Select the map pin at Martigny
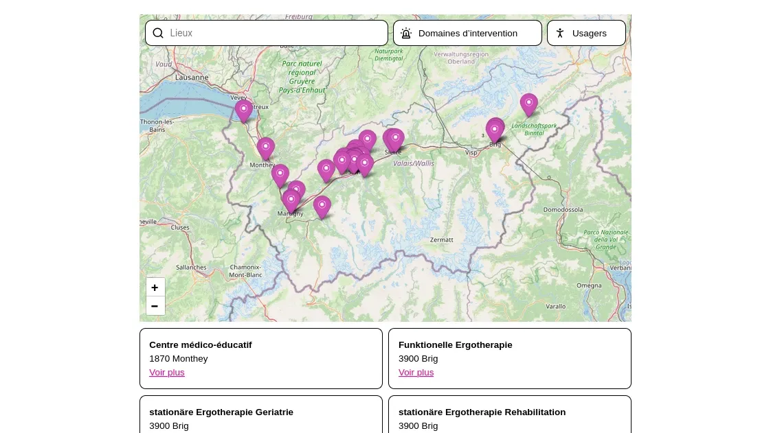The height and width of the screenshot is (433, 771). point(291,200)
